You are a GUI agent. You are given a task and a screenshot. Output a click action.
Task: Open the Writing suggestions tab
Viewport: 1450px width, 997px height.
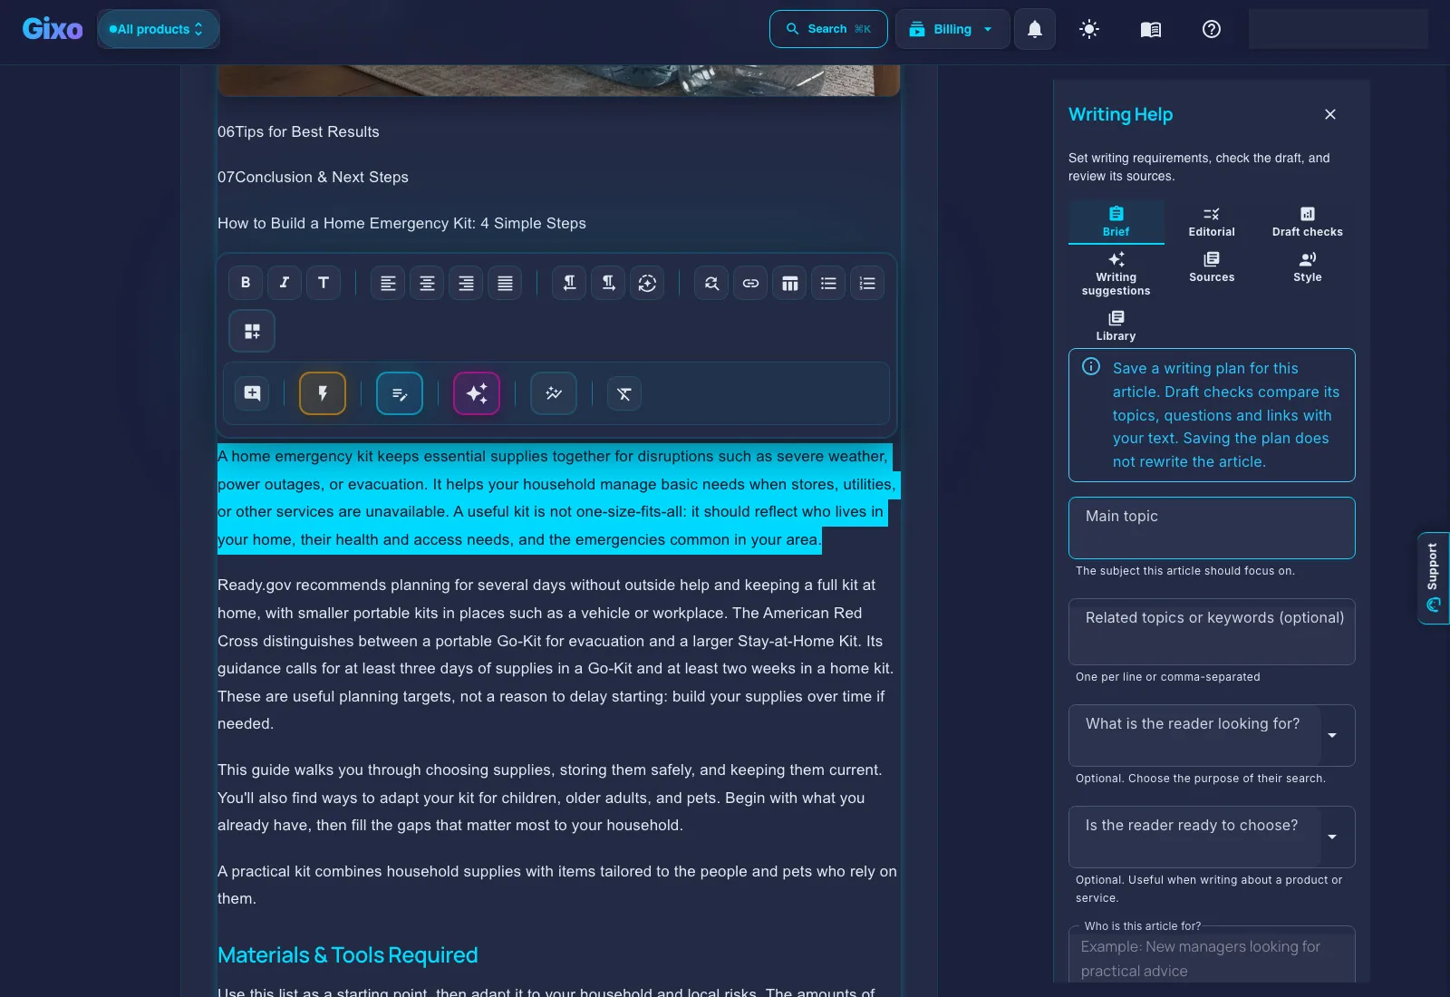click(x=1116, y=274)
